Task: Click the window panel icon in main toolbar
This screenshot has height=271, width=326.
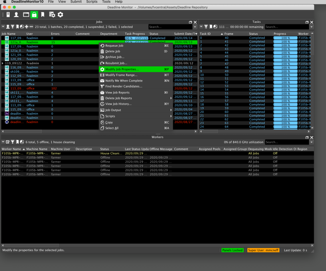Action: (26, 15)
